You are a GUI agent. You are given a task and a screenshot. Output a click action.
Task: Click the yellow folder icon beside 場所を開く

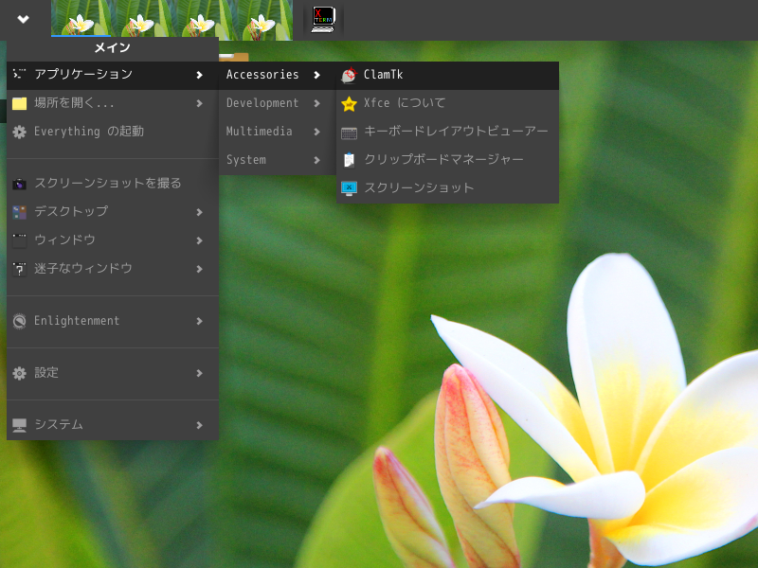(19, 103)
